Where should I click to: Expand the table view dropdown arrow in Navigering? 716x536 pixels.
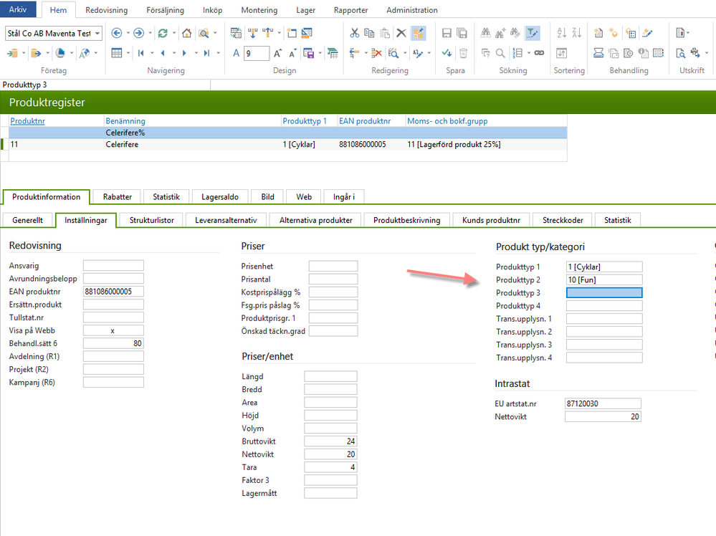128,53
